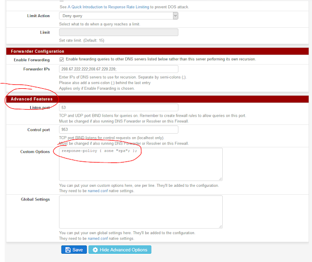Click into the Listen port field
The width and height of the screenshot is (312, 262).
pos(118,107)
